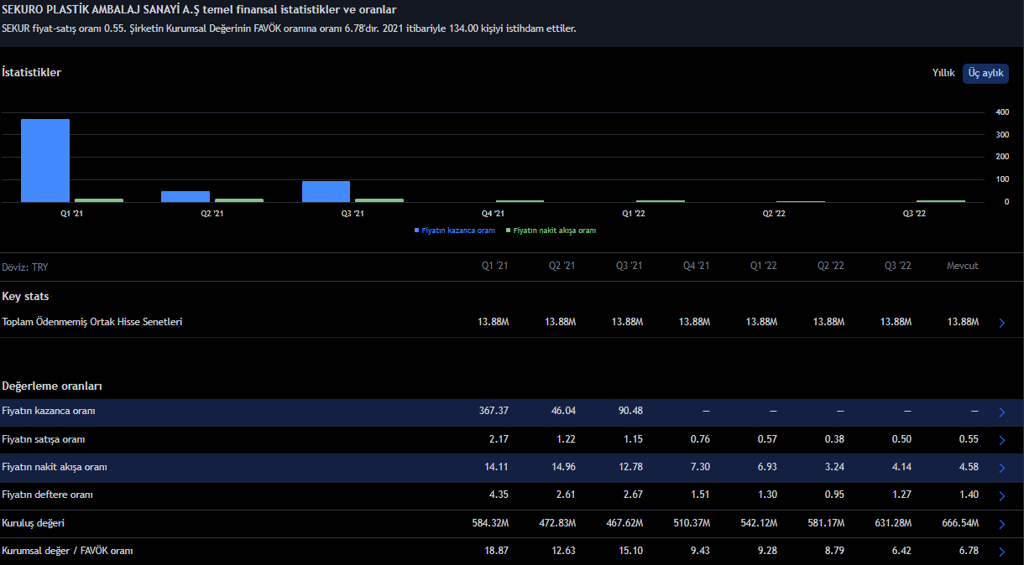Click the Q4 '21 table column header

coord(696,266)
